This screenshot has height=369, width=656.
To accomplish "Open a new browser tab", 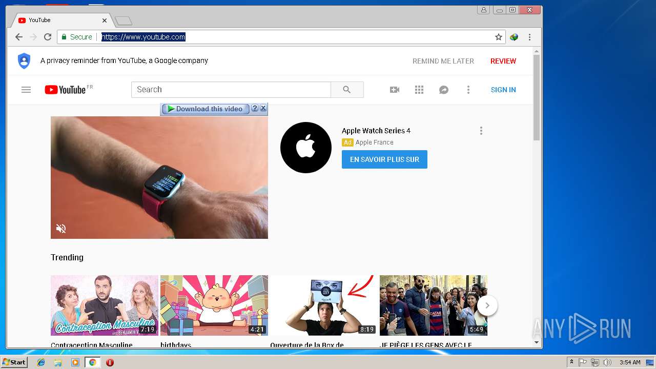I will tap(124, 21).
